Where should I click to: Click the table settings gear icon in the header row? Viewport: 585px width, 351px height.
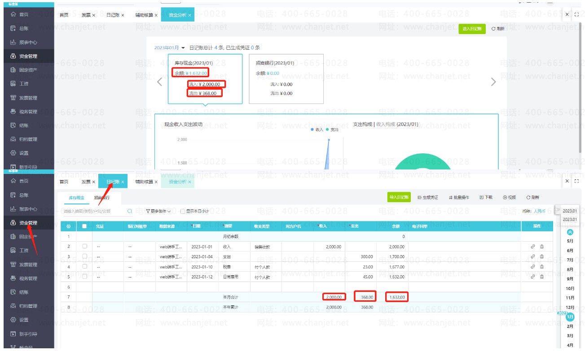point(69,227)
